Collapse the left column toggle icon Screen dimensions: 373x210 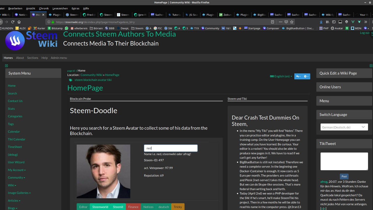coord(6,66)
